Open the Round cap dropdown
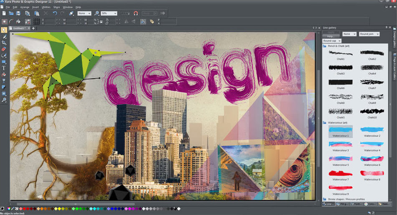Screen dimensions: 397x215 pos(332,41)
